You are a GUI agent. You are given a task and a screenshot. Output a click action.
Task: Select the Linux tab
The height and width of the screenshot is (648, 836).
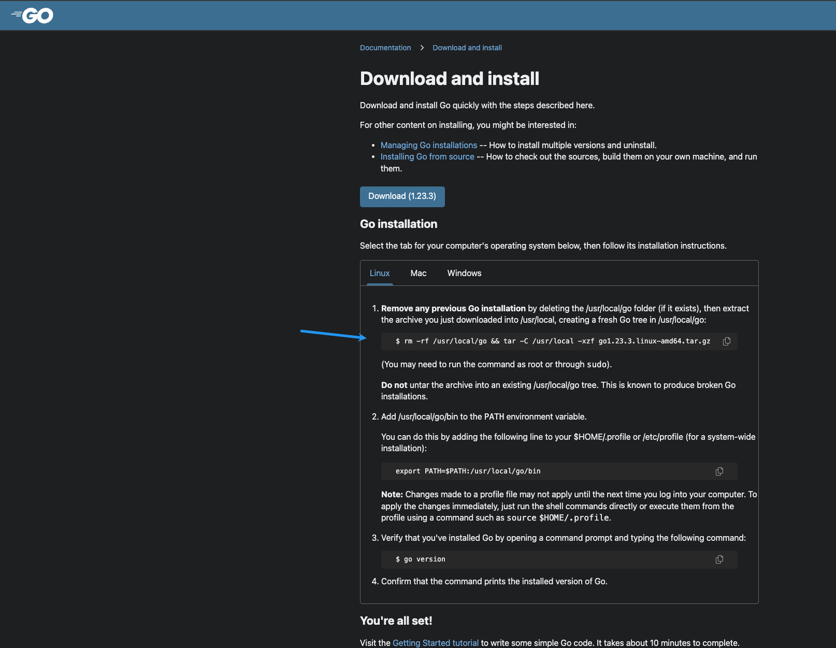coord(380,273)
